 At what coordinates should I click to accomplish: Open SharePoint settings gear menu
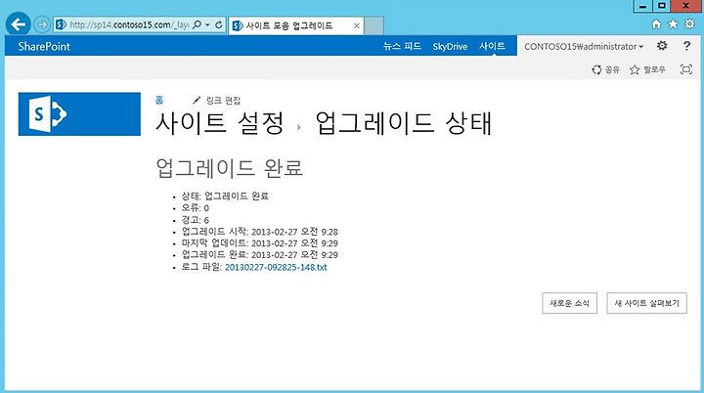click(x=662, y=46)
